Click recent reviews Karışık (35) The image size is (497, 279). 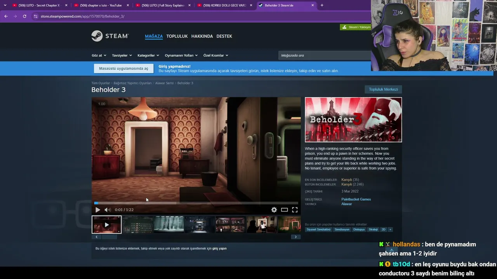(350, 180)
